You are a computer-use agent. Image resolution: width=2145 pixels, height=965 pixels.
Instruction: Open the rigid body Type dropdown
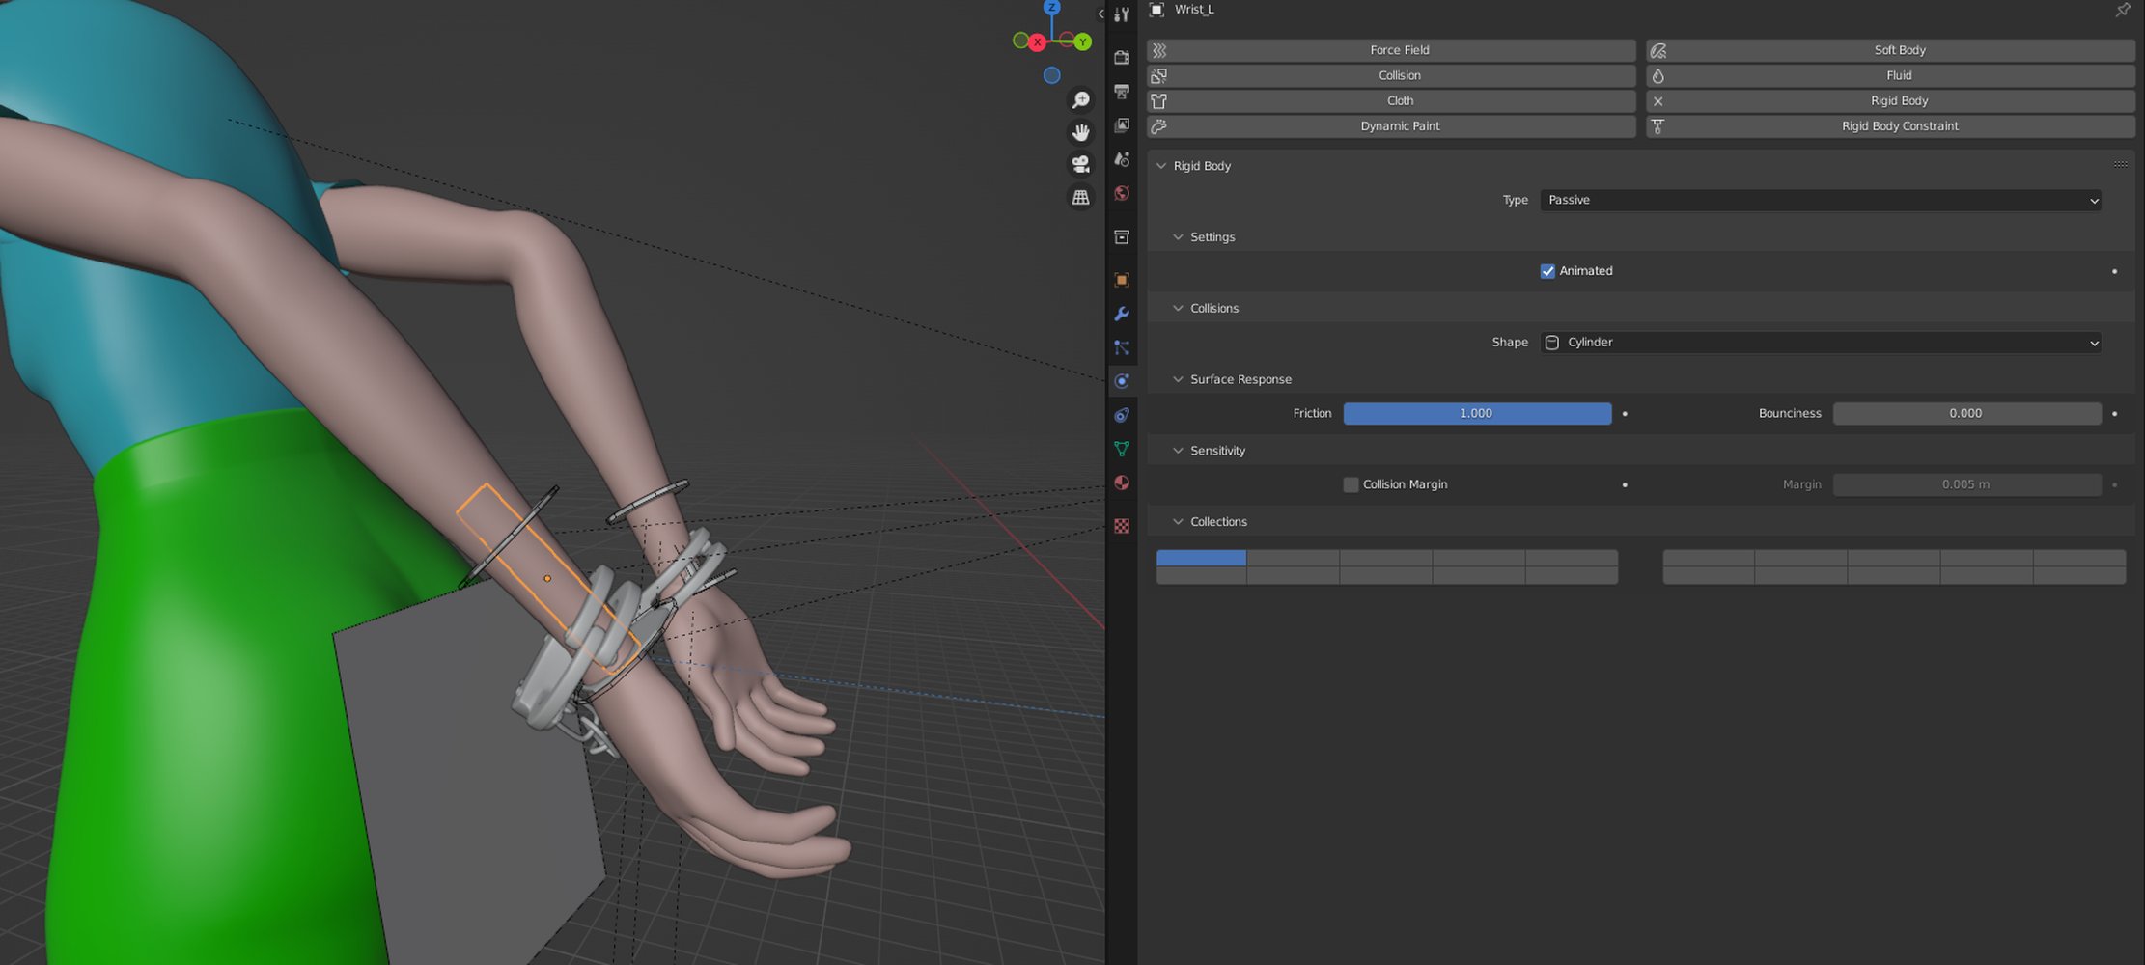(x=1820, y=200)
